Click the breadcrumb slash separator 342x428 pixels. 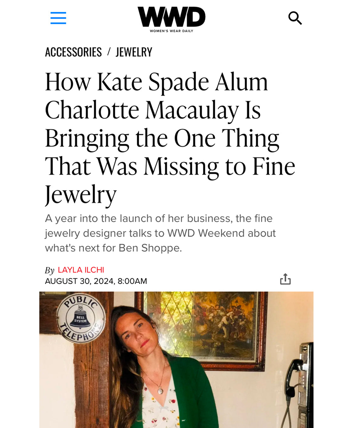(x=109, y=52)
